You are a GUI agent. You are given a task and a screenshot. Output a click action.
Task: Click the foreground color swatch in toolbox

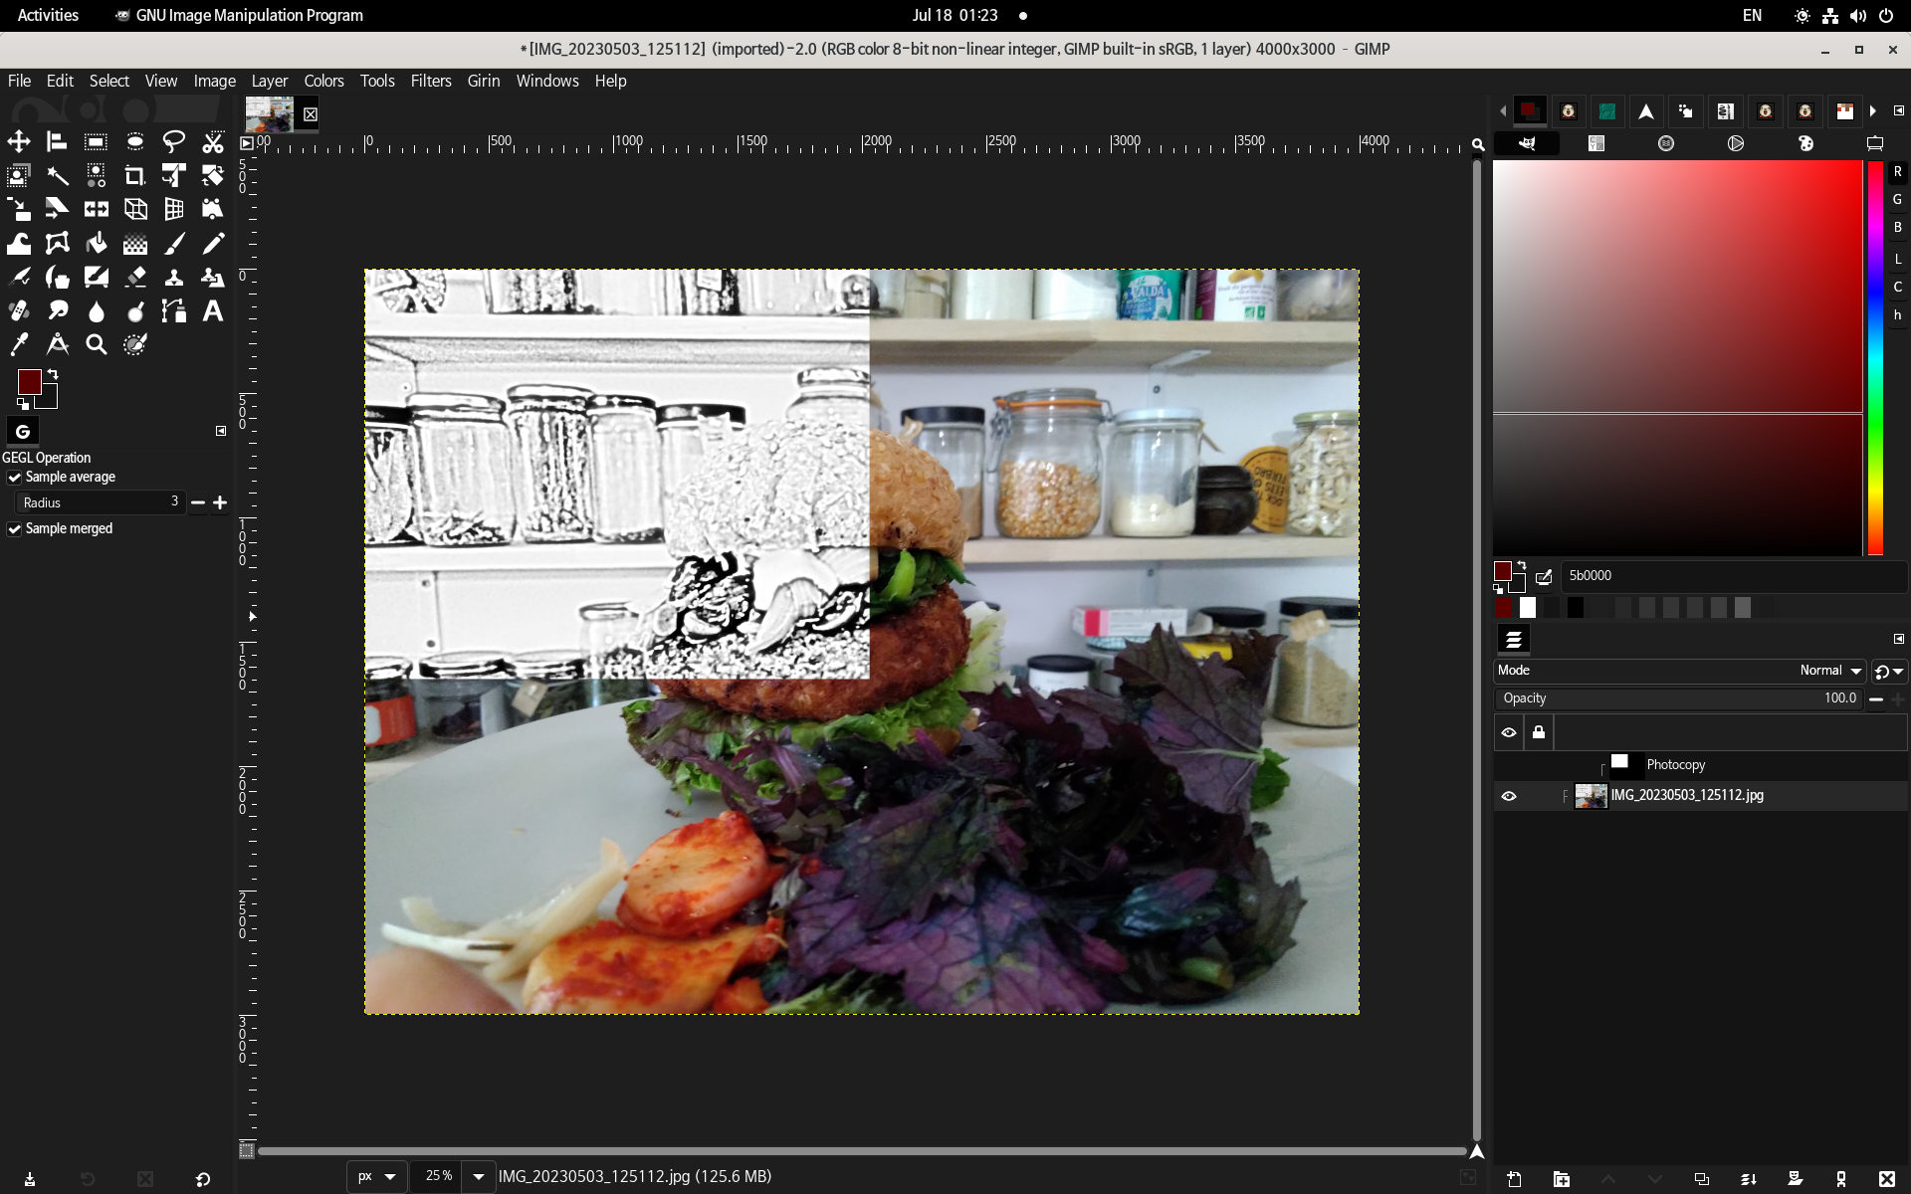28,381
